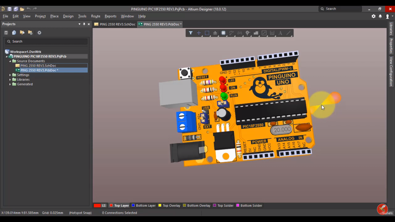Expand the Libraries folder
395x222 pixels.
pos(10,79)
